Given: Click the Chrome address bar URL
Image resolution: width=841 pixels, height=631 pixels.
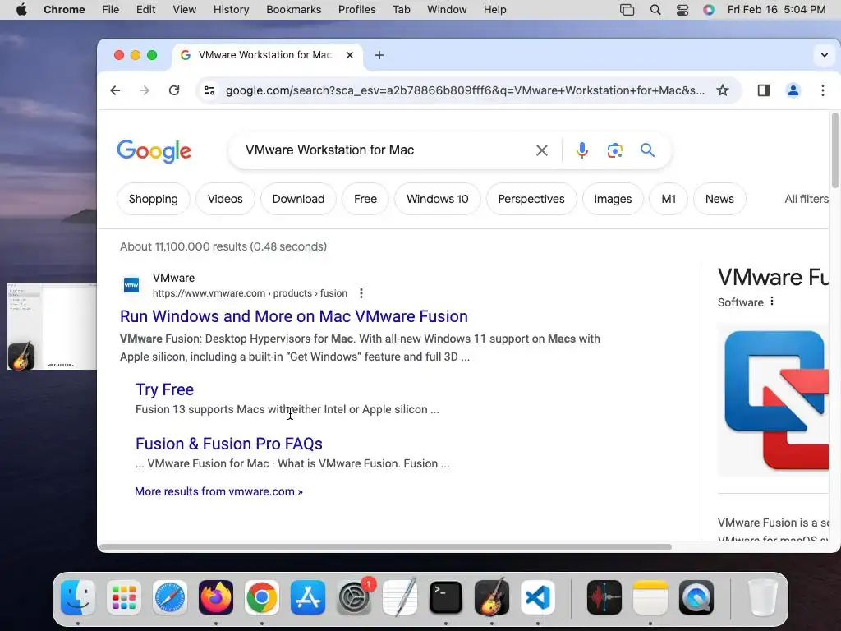Looking at the screenshot, I should coord(465,90).
